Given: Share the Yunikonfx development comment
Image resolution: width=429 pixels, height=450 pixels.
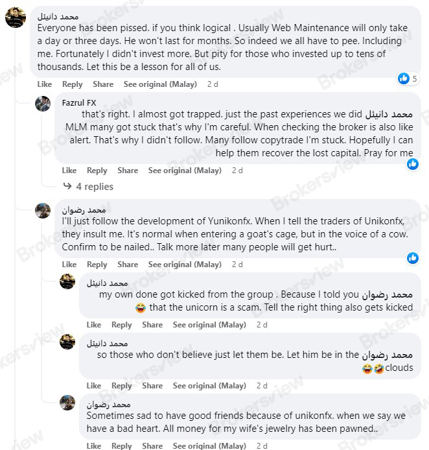Looking at the screenshot, I should [128, 265].
